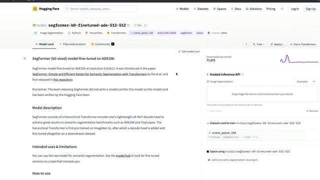Select the arxiv:2105.15203 tag
The image size is (320, 180).
pos(166,33)
